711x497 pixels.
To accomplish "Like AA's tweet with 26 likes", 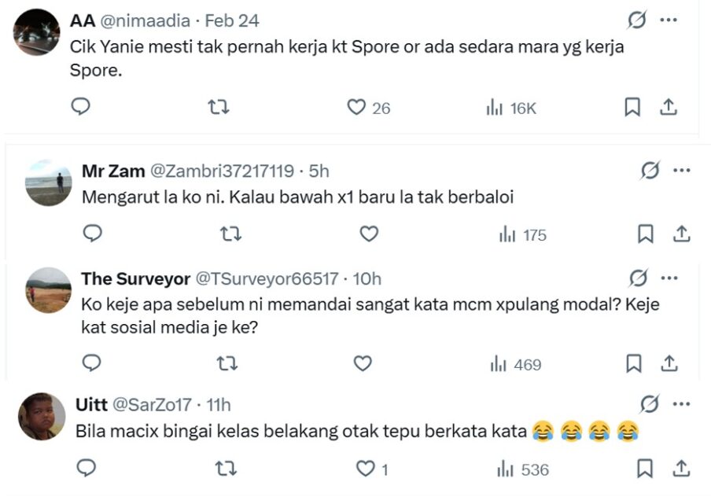I will (x=357, y=107).
